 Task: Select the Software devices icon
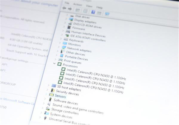click(x=50, y=99)
